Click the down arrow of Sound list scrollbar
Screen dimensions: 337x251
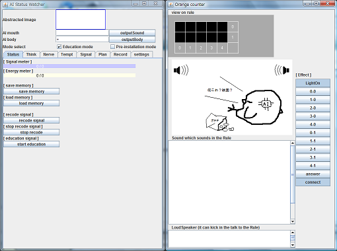tap(293, 221)
